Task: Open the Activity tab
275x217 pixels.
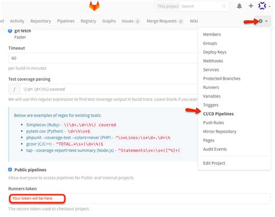Action: 17,21
